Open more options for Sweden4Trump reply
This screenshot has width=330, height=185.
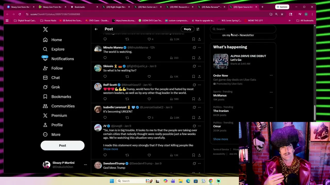(199, 163)
